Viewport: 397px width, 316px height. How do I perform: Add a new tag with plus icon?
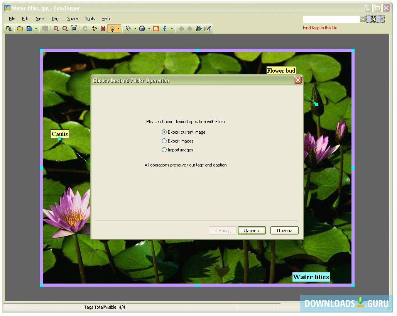coord(95,28)
